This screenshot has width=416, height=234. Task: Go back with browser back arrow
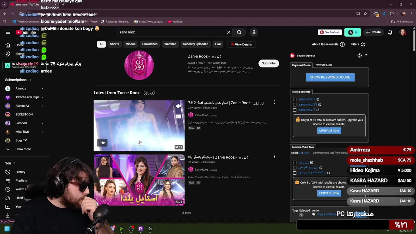coord(5,14)
